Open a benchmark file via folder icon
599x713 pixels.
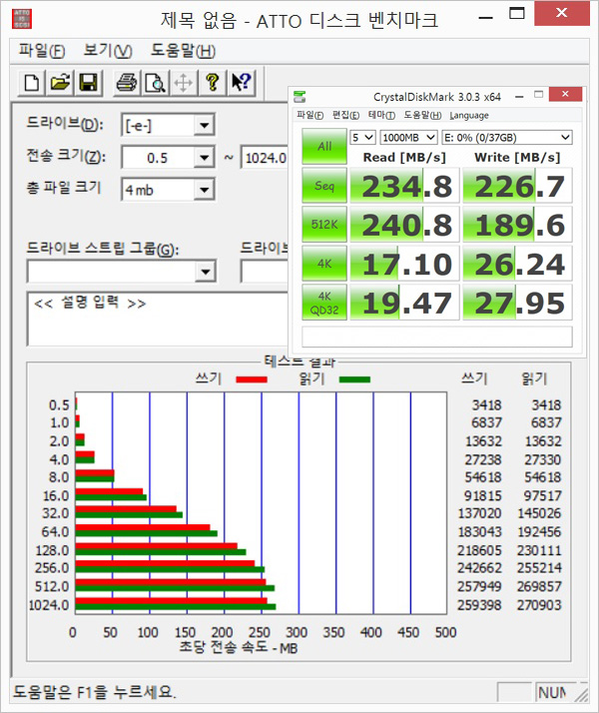click(60, 83)
